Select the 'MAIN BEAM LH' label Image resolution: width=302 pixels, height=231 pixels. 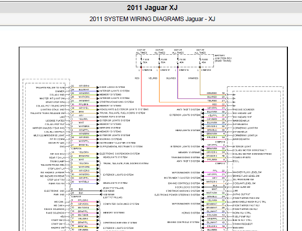241,121
